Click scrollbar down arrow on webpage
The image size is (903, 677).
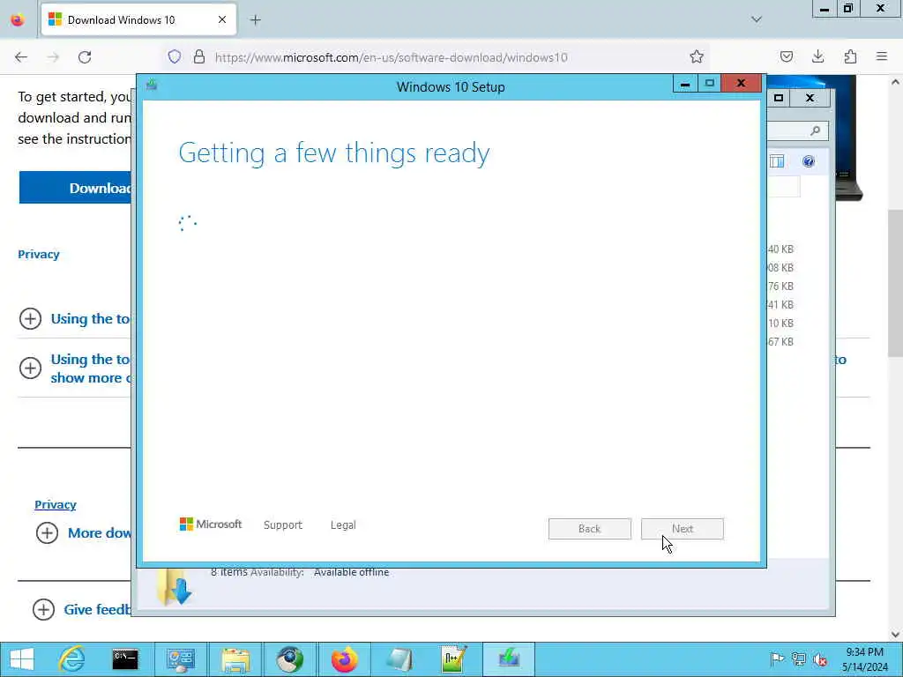[x=896, y=635]
